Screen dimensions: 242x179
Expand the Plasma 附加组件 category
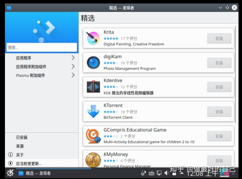pos(73,75)
